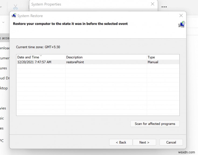This screenshot has height=155, width=198.
Task: Proceed with the Next button
Action: tap(144, 142)
